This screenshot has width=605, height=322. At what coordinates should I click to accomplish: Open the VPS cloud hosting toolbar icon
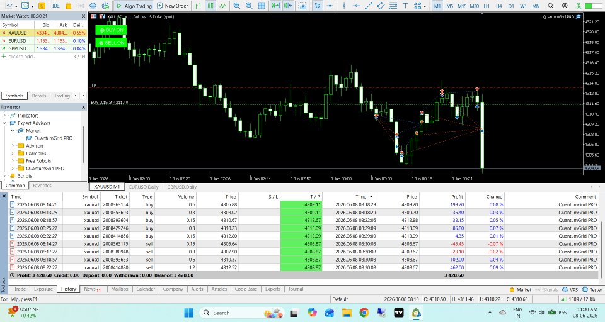coord(93,6)
